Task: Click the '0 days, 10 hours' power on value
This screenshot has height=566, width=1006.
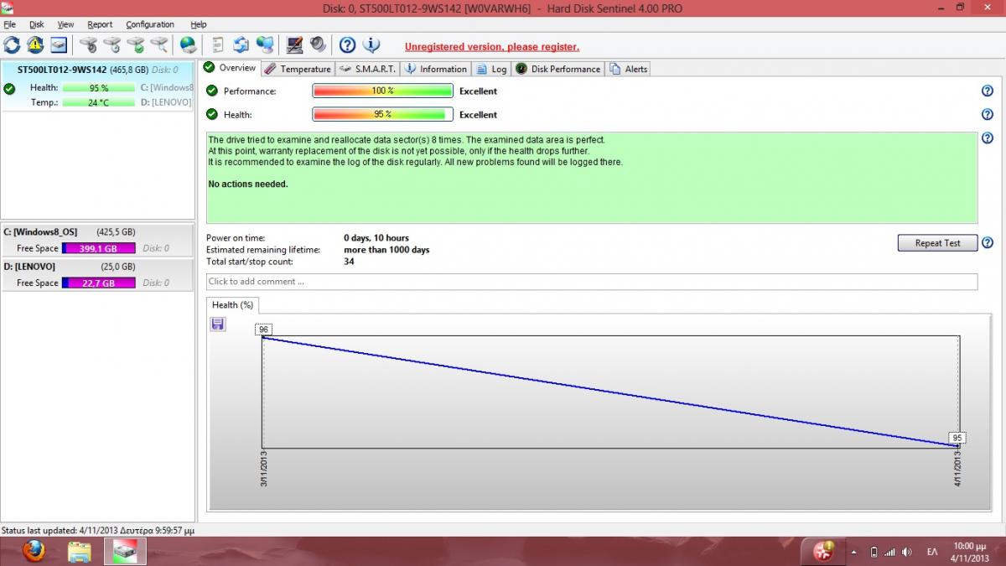Action: tap(376, 238)
